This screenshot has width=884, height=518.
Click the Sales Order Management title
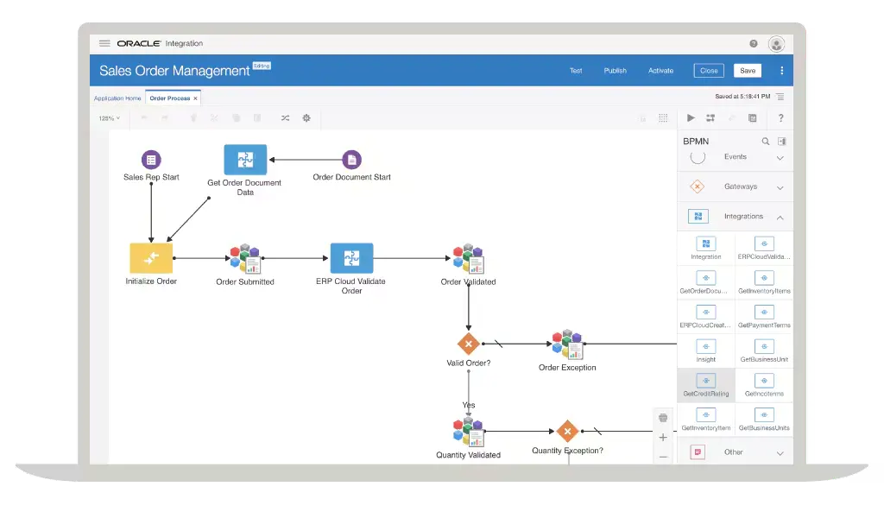pos(174,71)
